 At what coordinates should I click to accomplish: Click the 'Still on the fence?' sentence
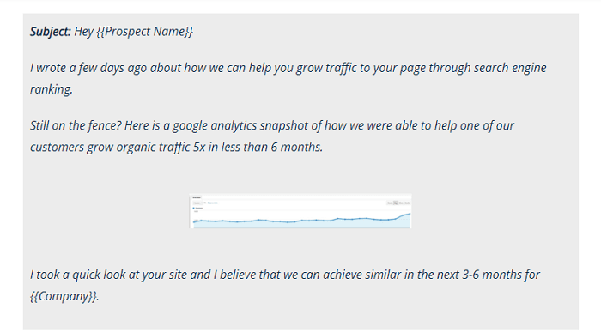click(x=76, y=125)
